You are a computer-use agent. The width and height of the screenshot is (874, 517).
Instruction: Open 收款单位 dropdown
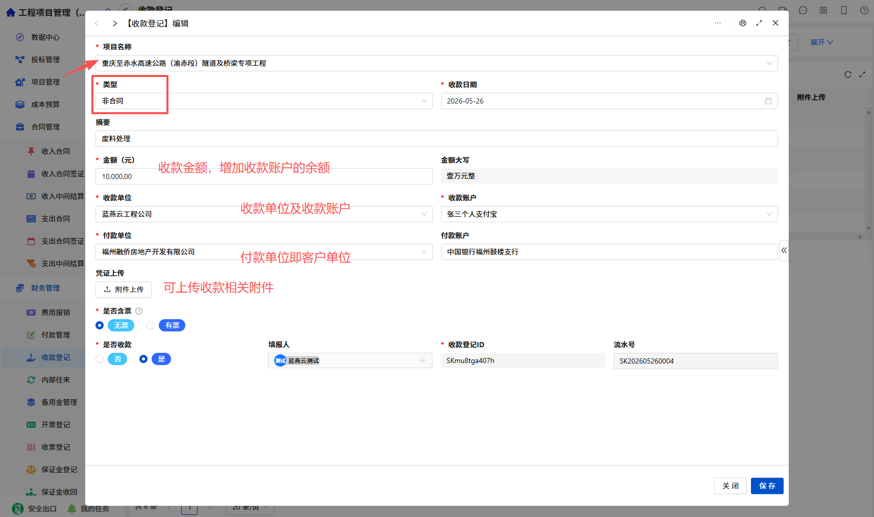coord(264,214)
